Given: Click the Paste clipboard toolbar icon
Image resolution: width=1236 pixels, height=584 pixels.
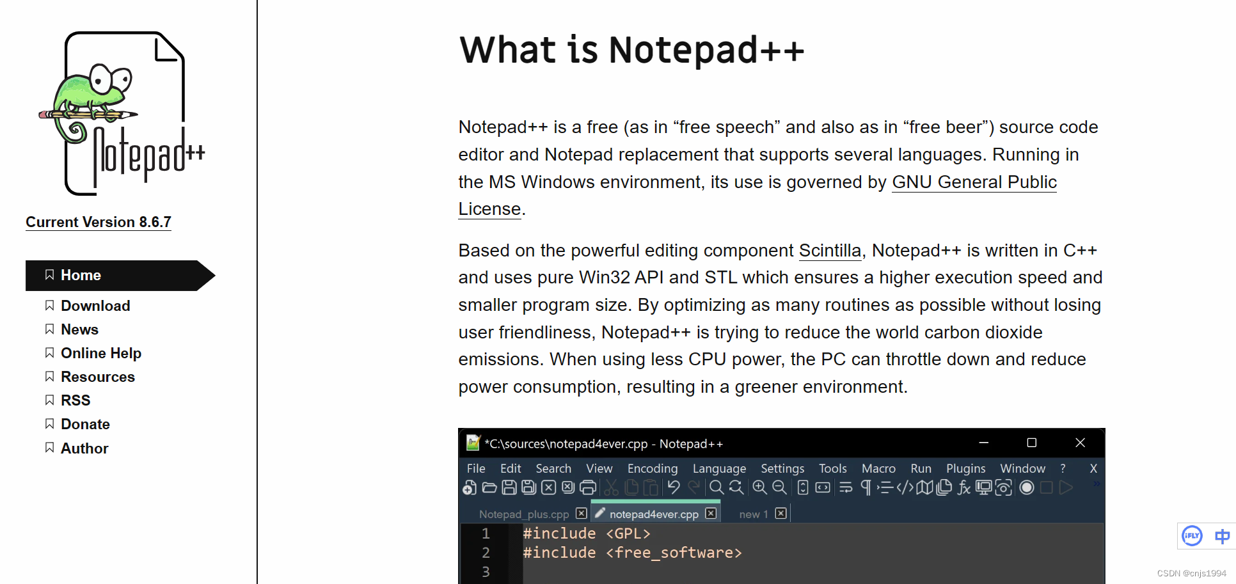Looking at the screenshot, I should point(651,488).
